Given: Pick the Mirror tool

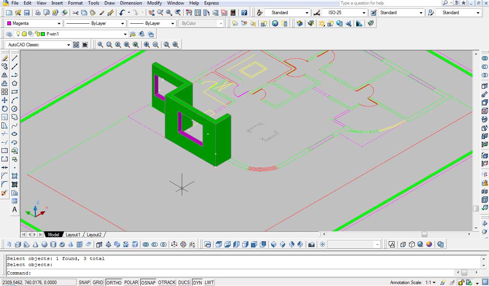Looking at the screenshot, I should [5, 75].
